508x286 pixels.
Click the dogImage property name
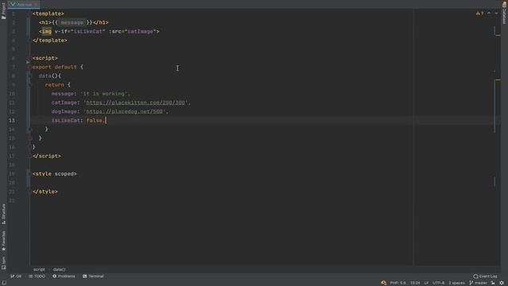[x=64, y=111]
